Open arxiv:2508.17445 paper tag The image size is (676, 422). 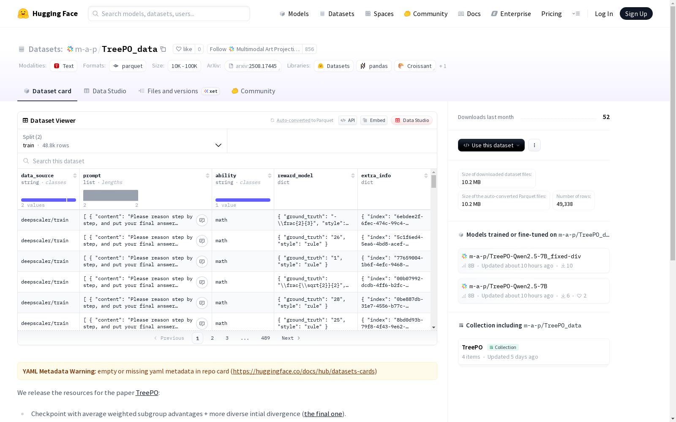pyautogui.click(x=253, y=66)
